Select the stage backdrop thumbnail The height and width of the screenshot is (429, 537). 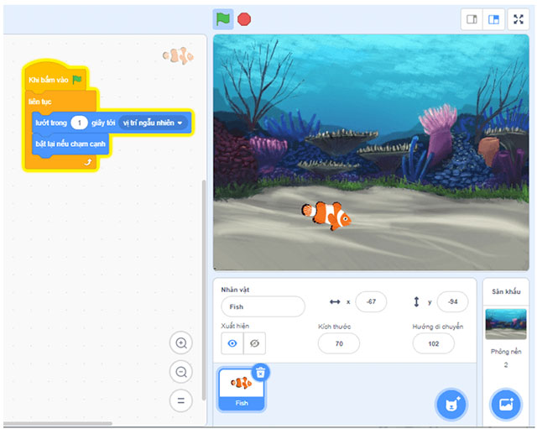506,324
